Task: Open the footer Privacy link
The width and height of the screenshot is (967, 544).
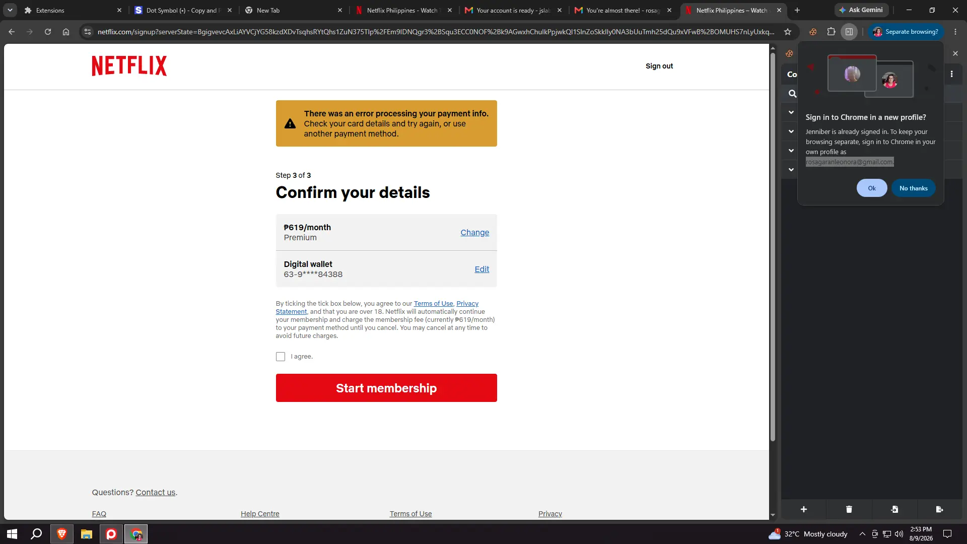Action: (550, 514)
